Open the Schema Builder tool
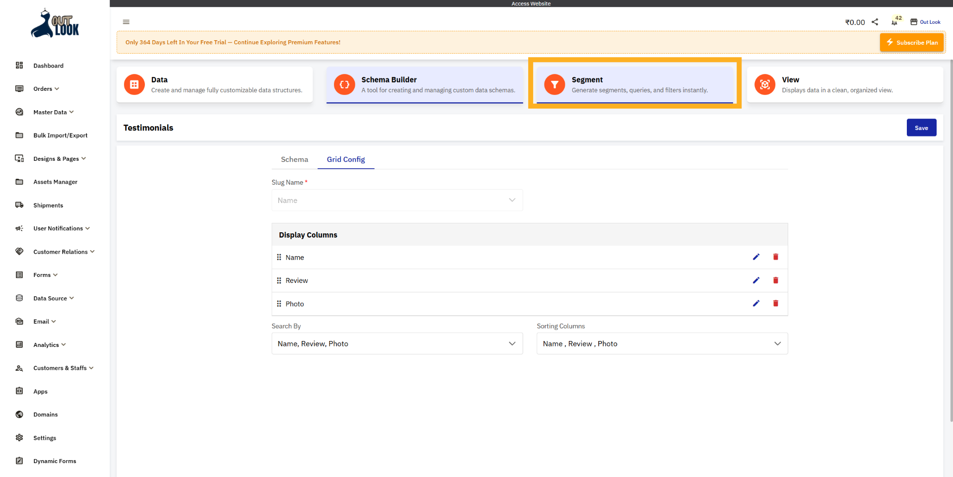This screenshot has width=953, height=477. pyautogui.click(x=424, y=84)
